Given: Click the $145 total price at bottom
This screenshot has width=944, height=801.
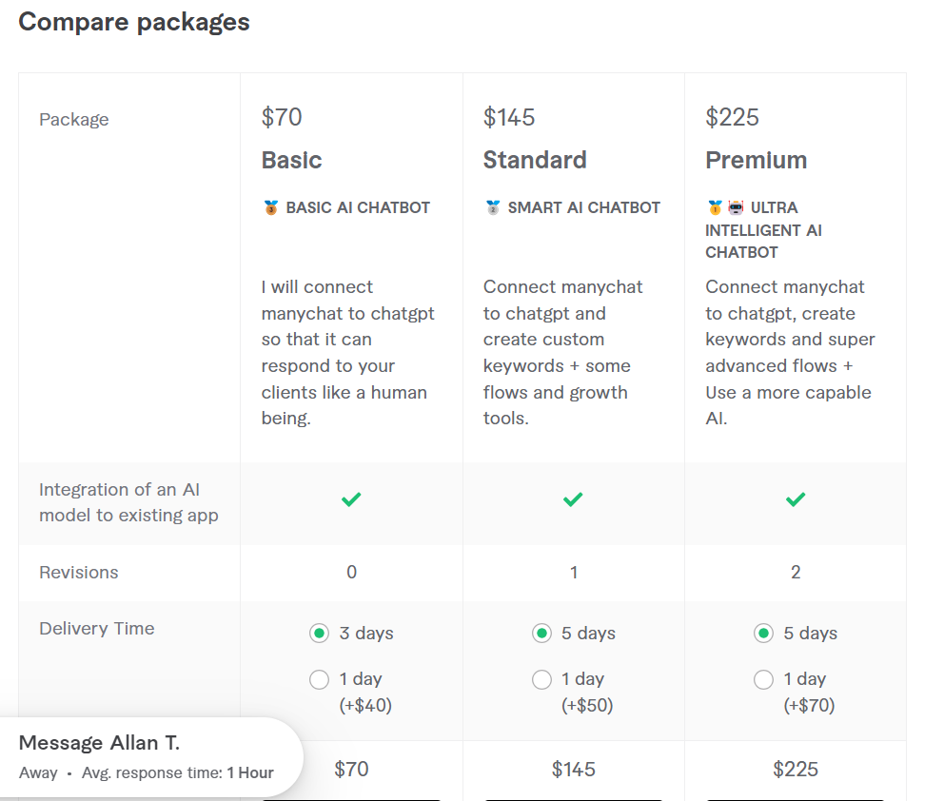Looking at the screenshot, I should click(x=573, y=769).
